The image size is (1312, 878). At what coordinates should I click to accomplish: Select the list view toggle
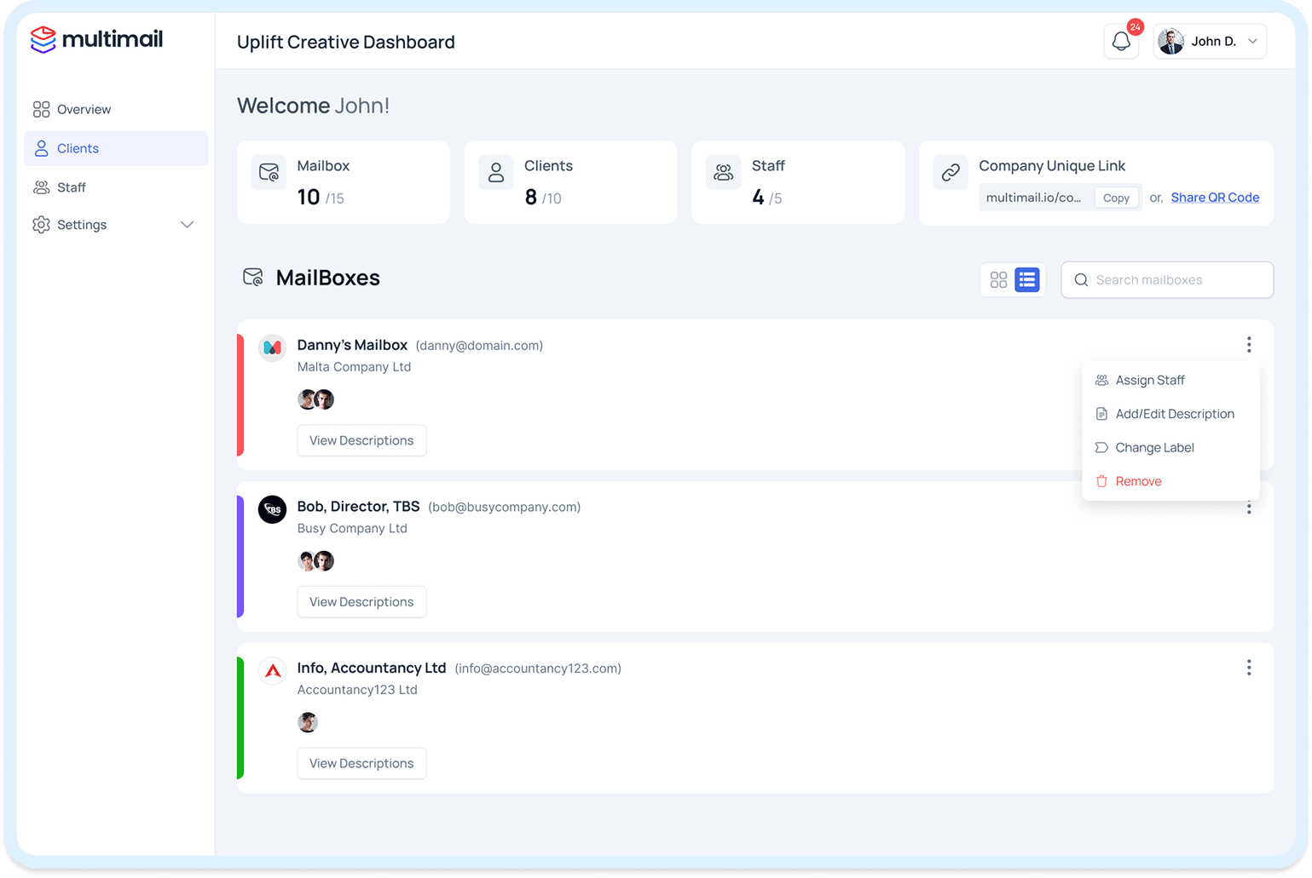tap(1026, 279)
